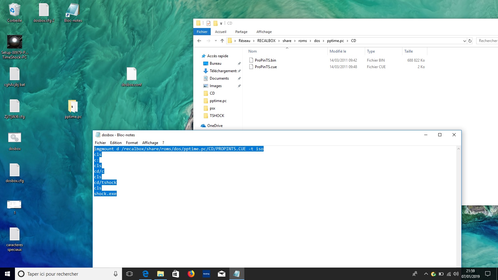Open the recent locations dropdown arrow
The image size is (498, 280).
click(216, 41)
